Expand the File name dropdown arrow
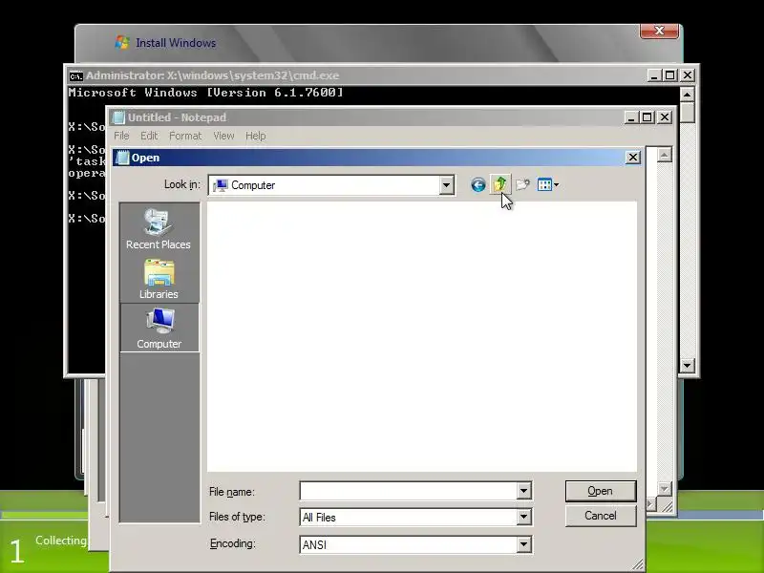The height and width of the screenshot is (573, 764). click(523, 491)
